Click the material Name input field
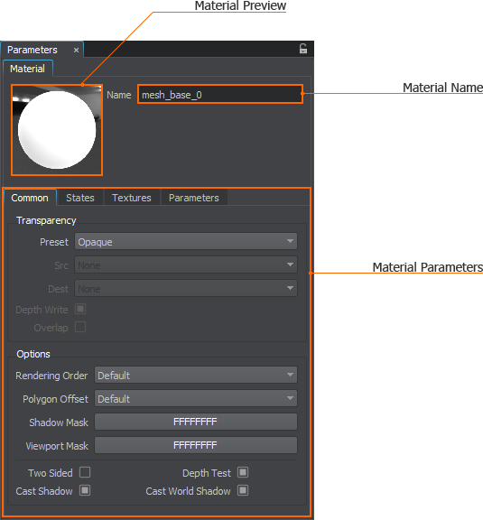Image resolution: width=483 pixels, height=520 pixels. [220, 95]
